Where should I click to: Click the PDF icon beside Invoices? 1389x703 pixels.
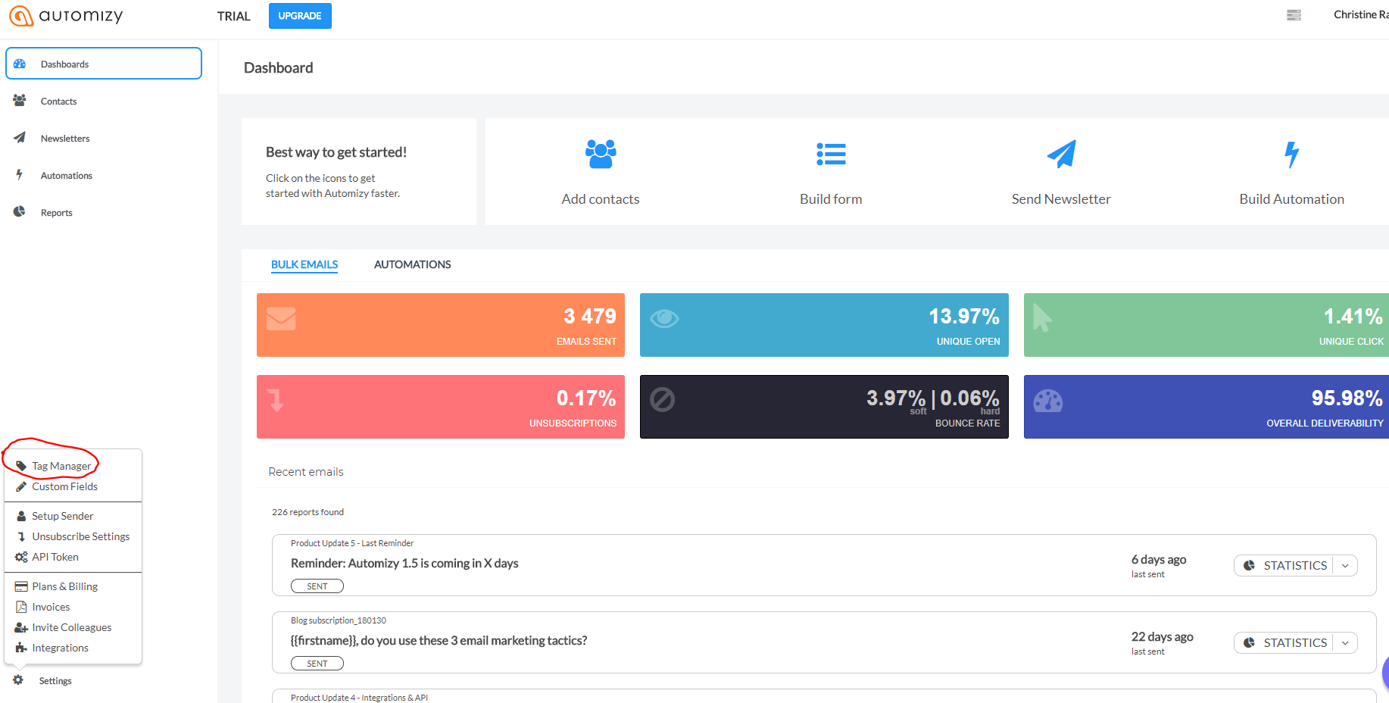[x=21, y=607]
